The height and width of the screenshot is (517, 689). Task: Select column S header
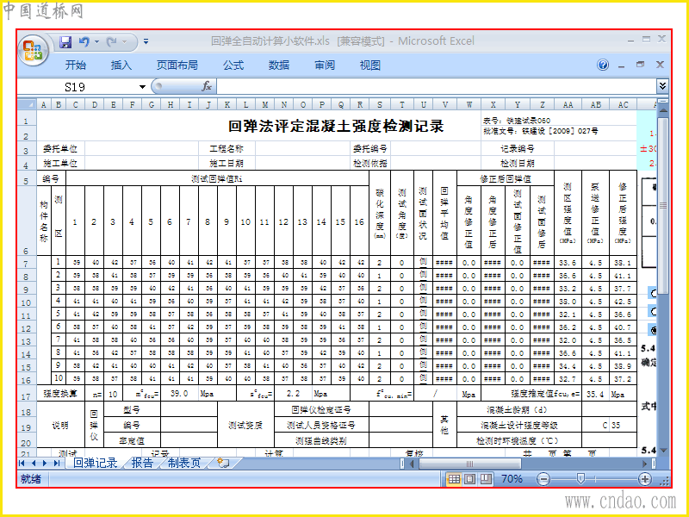(380, 104)
